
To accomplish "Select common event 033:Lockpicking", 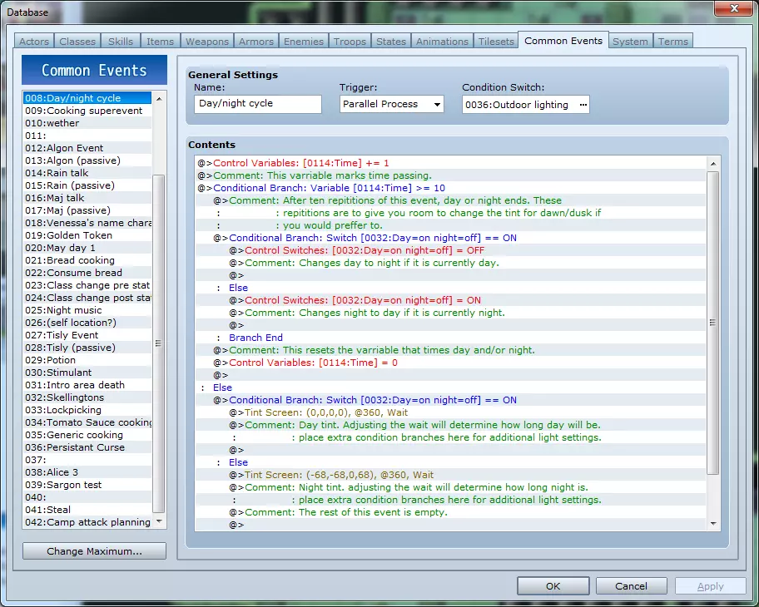I will tap(63, 410).
